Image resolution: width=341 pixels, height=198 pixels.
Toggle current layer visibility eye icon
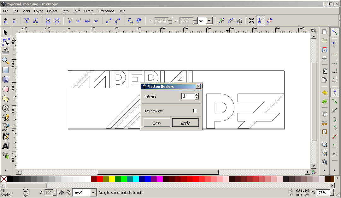[62, 192]
